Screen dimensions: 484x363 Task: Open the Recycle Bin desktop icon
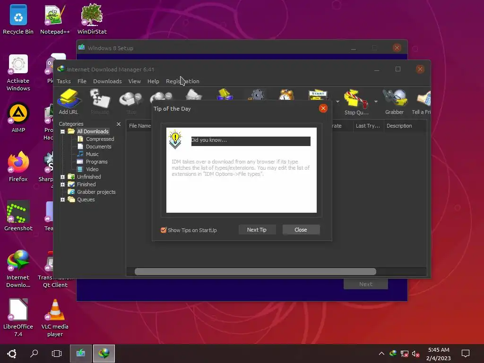coord(18,19)
